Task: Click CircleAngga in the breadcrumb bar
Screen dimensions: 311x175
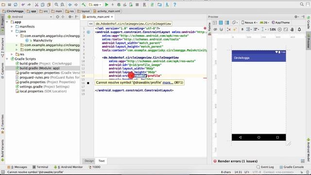Action: click(13, 11)
